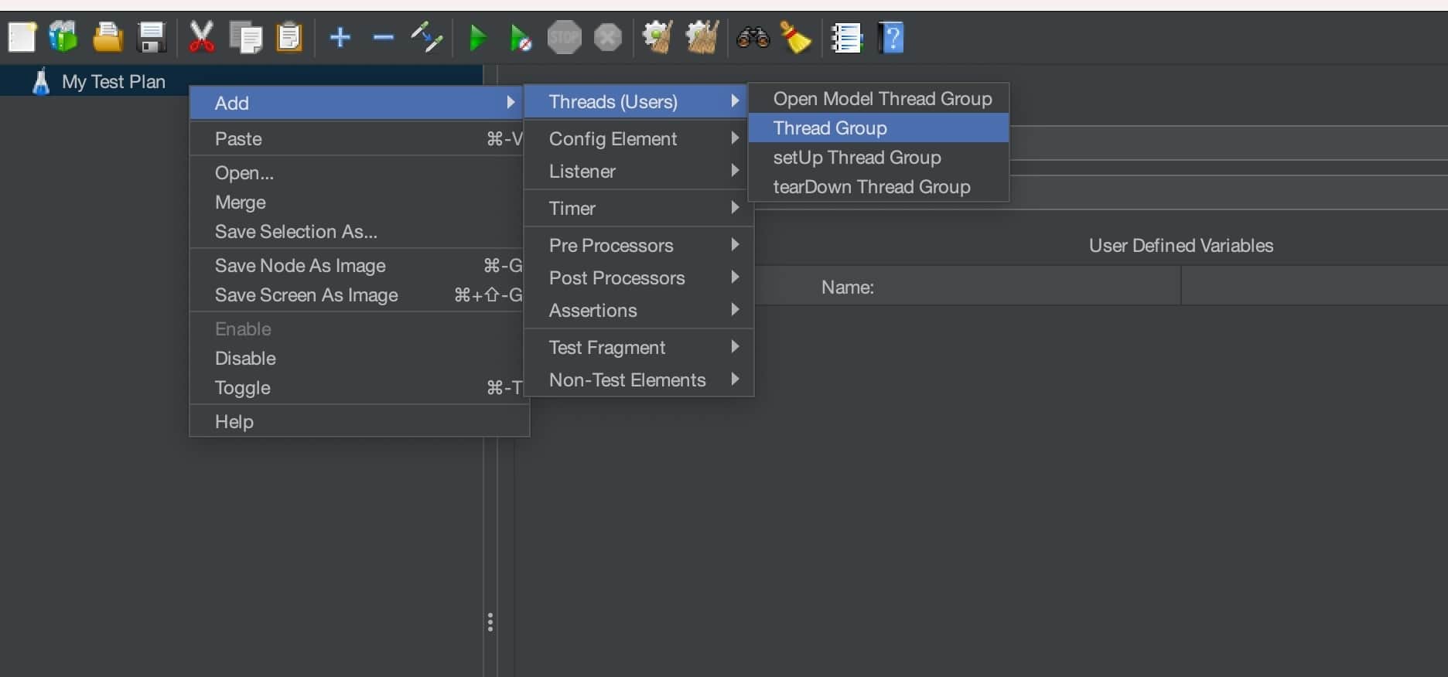This screenshot has width=1448, height=677.
Task: Open the Templates icon
Action: pyautogui.click(x=63, y=37)
